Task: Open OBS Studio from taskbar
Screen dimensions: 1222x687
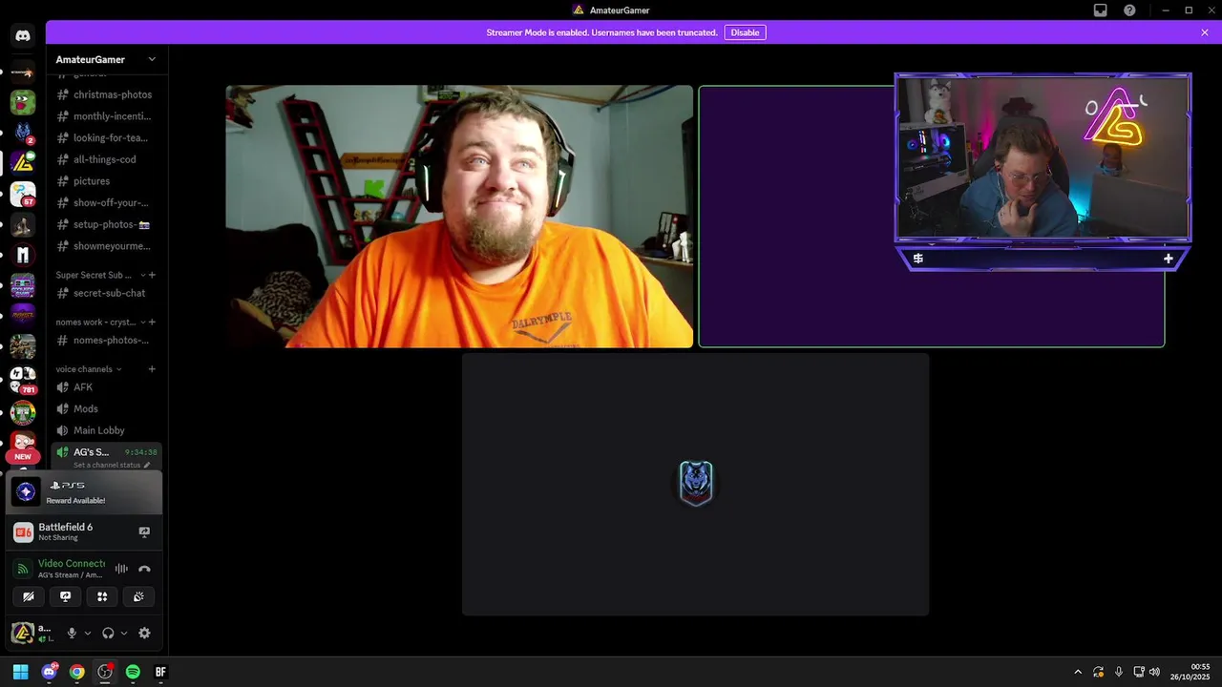Action: click(x=105, y=672)
